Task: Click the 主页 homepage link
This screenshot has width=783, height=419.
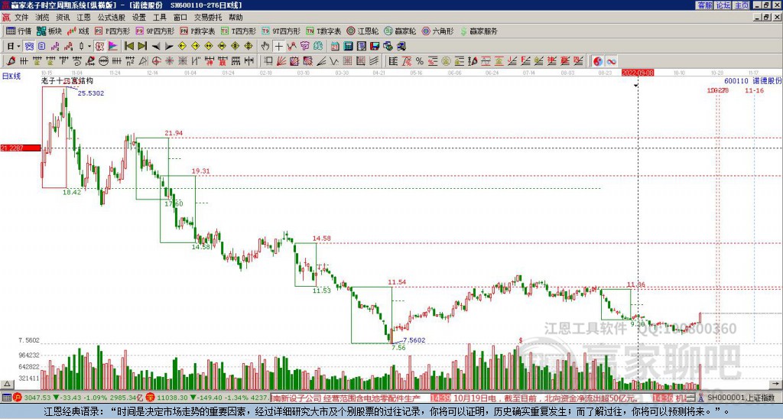Action: pyautogui.click(x=742, y=5)
